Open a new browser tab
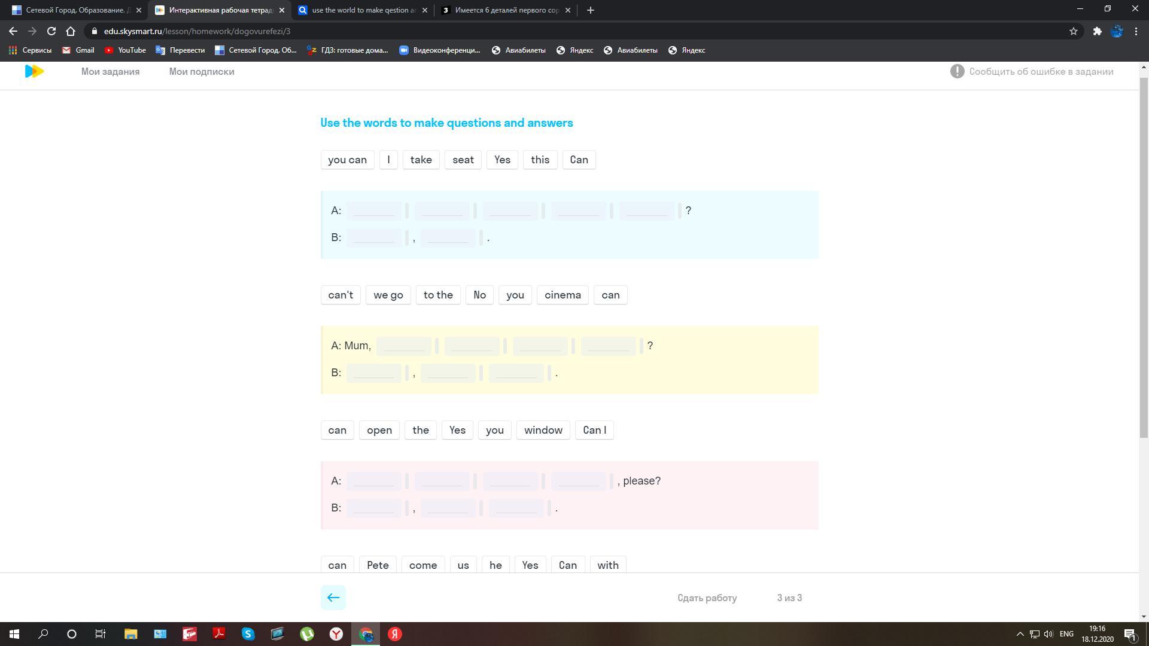This screenshot has width=1149, height=646. pyautogui.click(x=590, y=10)
